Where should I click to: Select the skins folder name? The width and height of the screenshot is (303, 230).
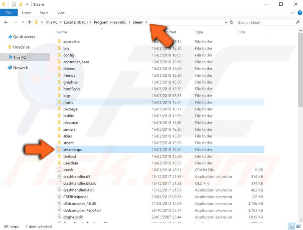(68, 136)
